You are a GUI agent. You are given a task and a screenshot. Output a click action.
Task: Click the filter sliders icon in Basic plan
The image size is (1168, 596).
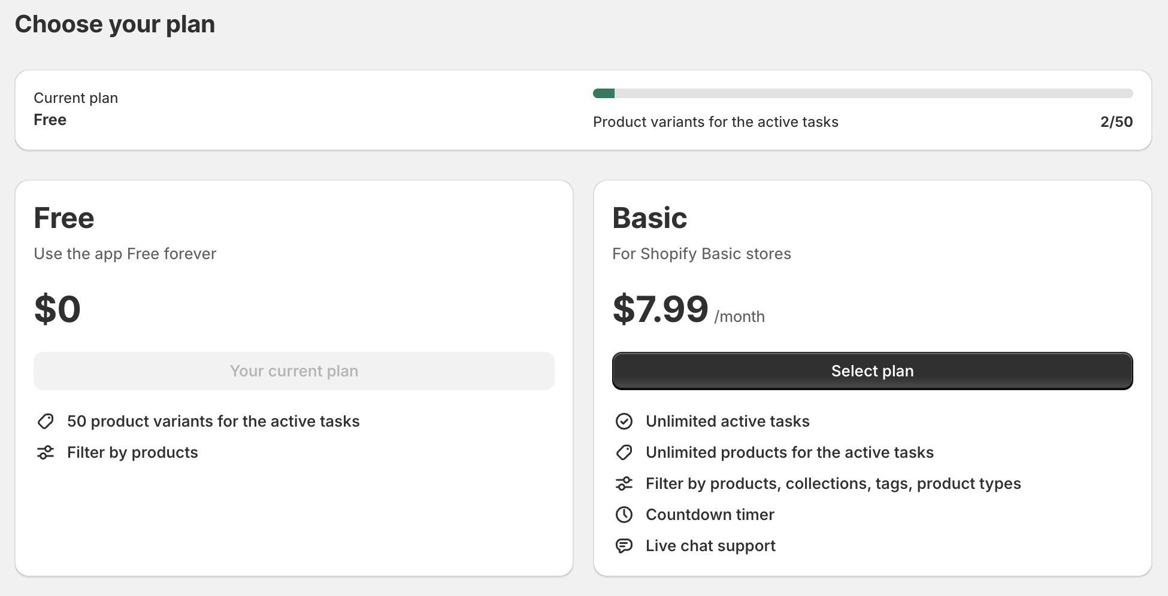(624, 484)
